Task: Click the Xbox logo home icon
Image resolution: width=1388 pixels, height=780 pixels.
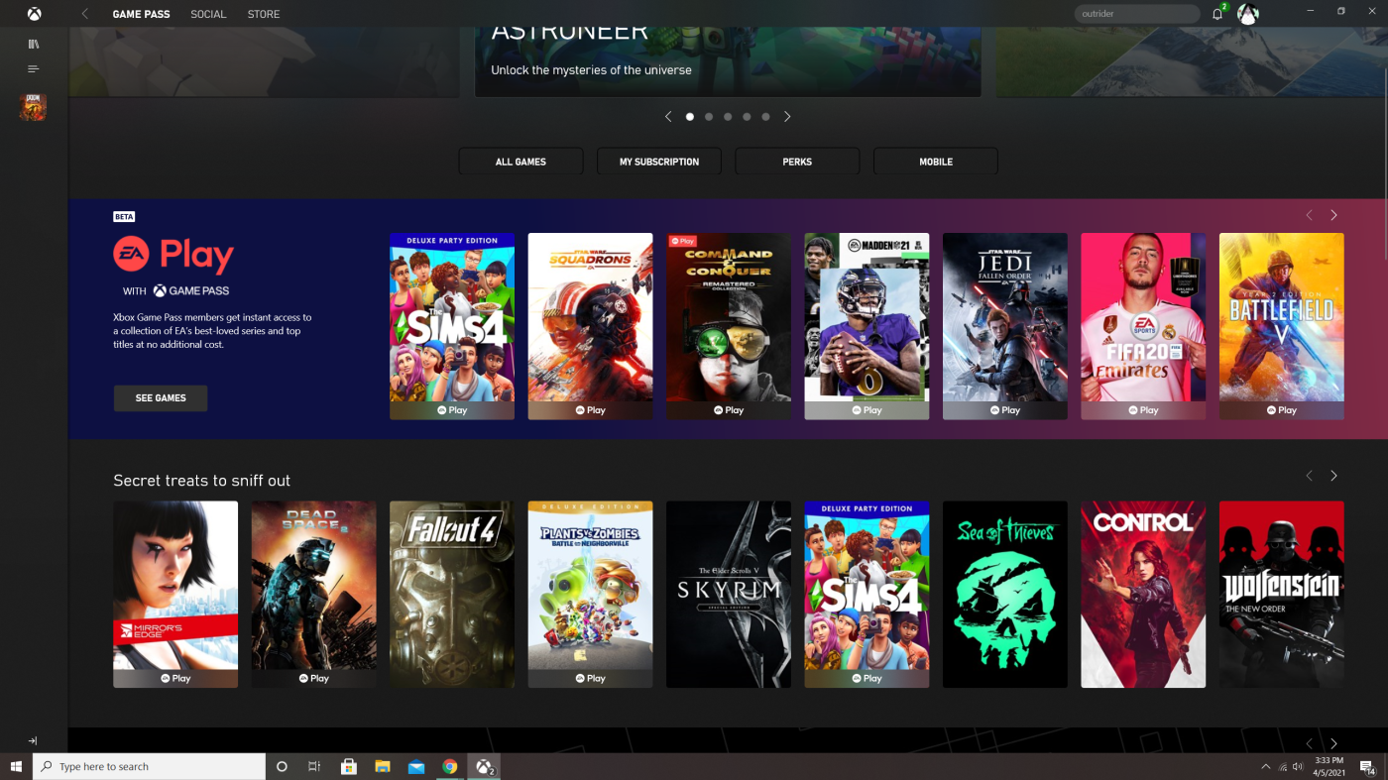Action: pos(34,14)
